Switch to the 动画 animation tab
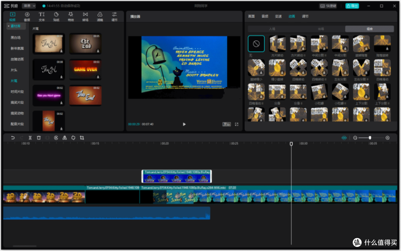The height and width of the screenshot is (251, 401). click(291, 16)
